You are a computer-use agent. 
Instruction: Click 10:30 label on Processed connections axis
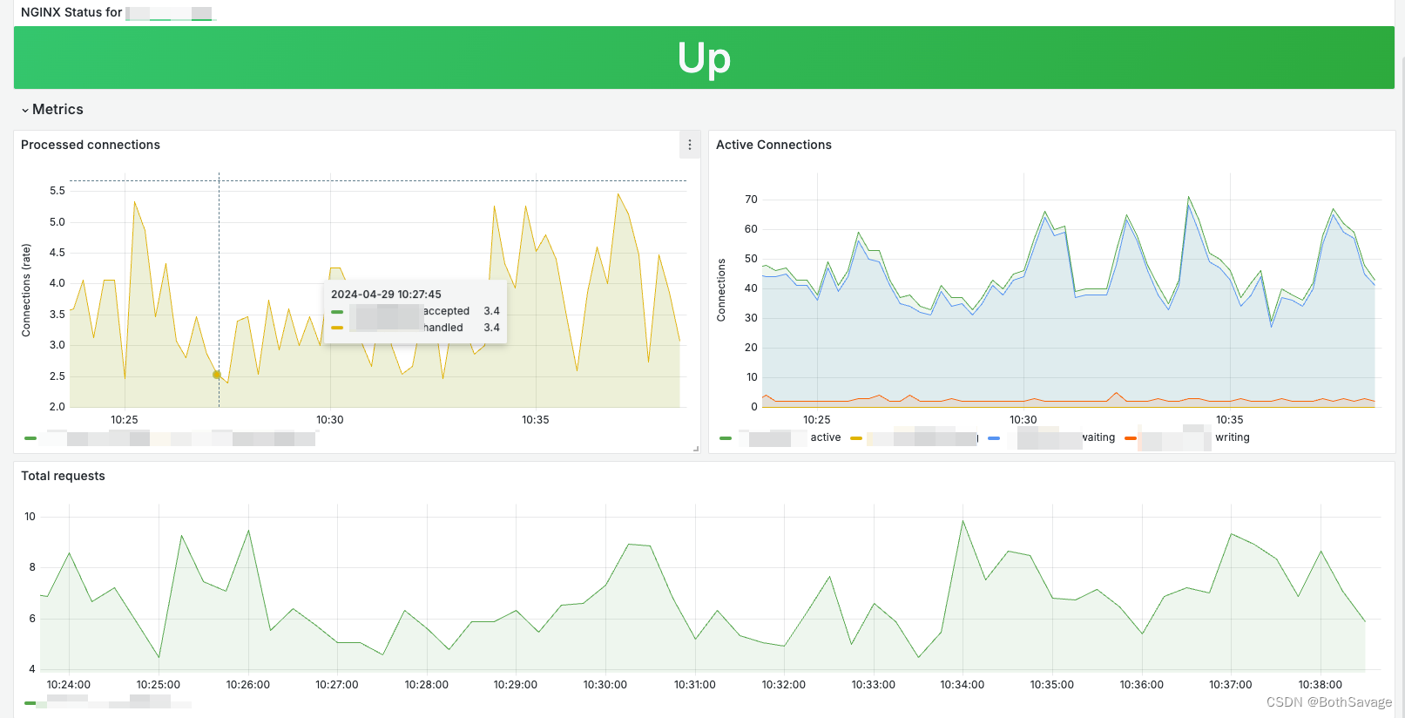click(x=330, y=420)
